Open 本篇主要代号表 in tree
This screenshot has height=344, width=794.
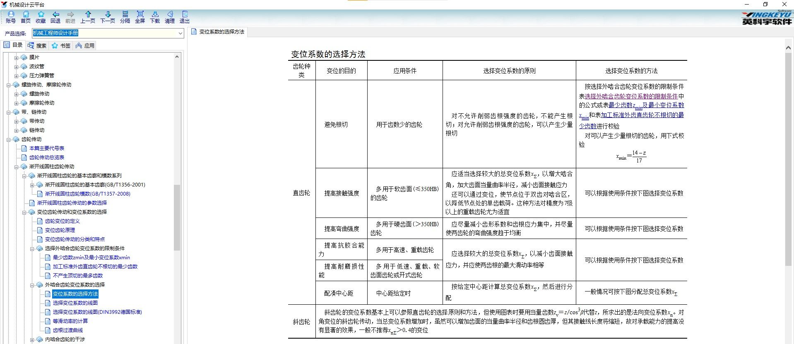[47, 148]
